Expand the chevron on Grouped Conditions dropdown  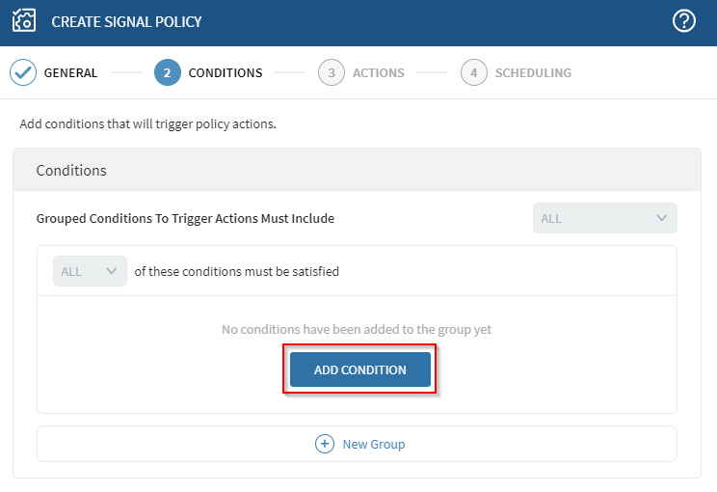pos(661,218)
